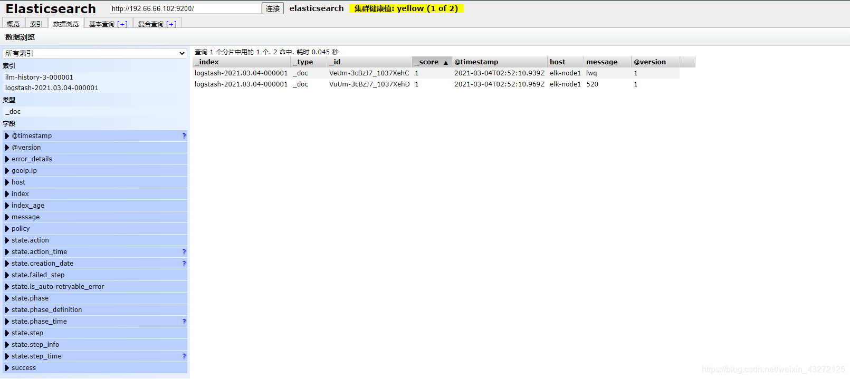
Task: Click timestamp 2021-03-04T02:52:10.969Z cell
Action: [499, 84]
